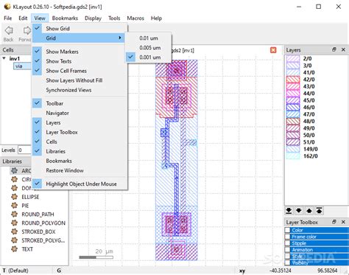Close the layout view with red X

[273, 50]
